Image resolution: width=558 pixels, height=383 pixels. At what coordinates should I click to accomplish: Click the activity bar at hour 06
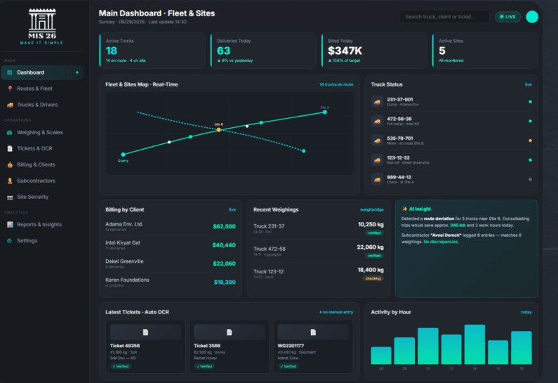point(381,356)
